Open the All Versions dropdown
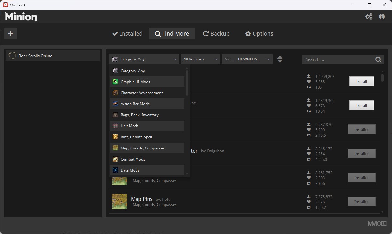The image size is (392, 234). 200,59
